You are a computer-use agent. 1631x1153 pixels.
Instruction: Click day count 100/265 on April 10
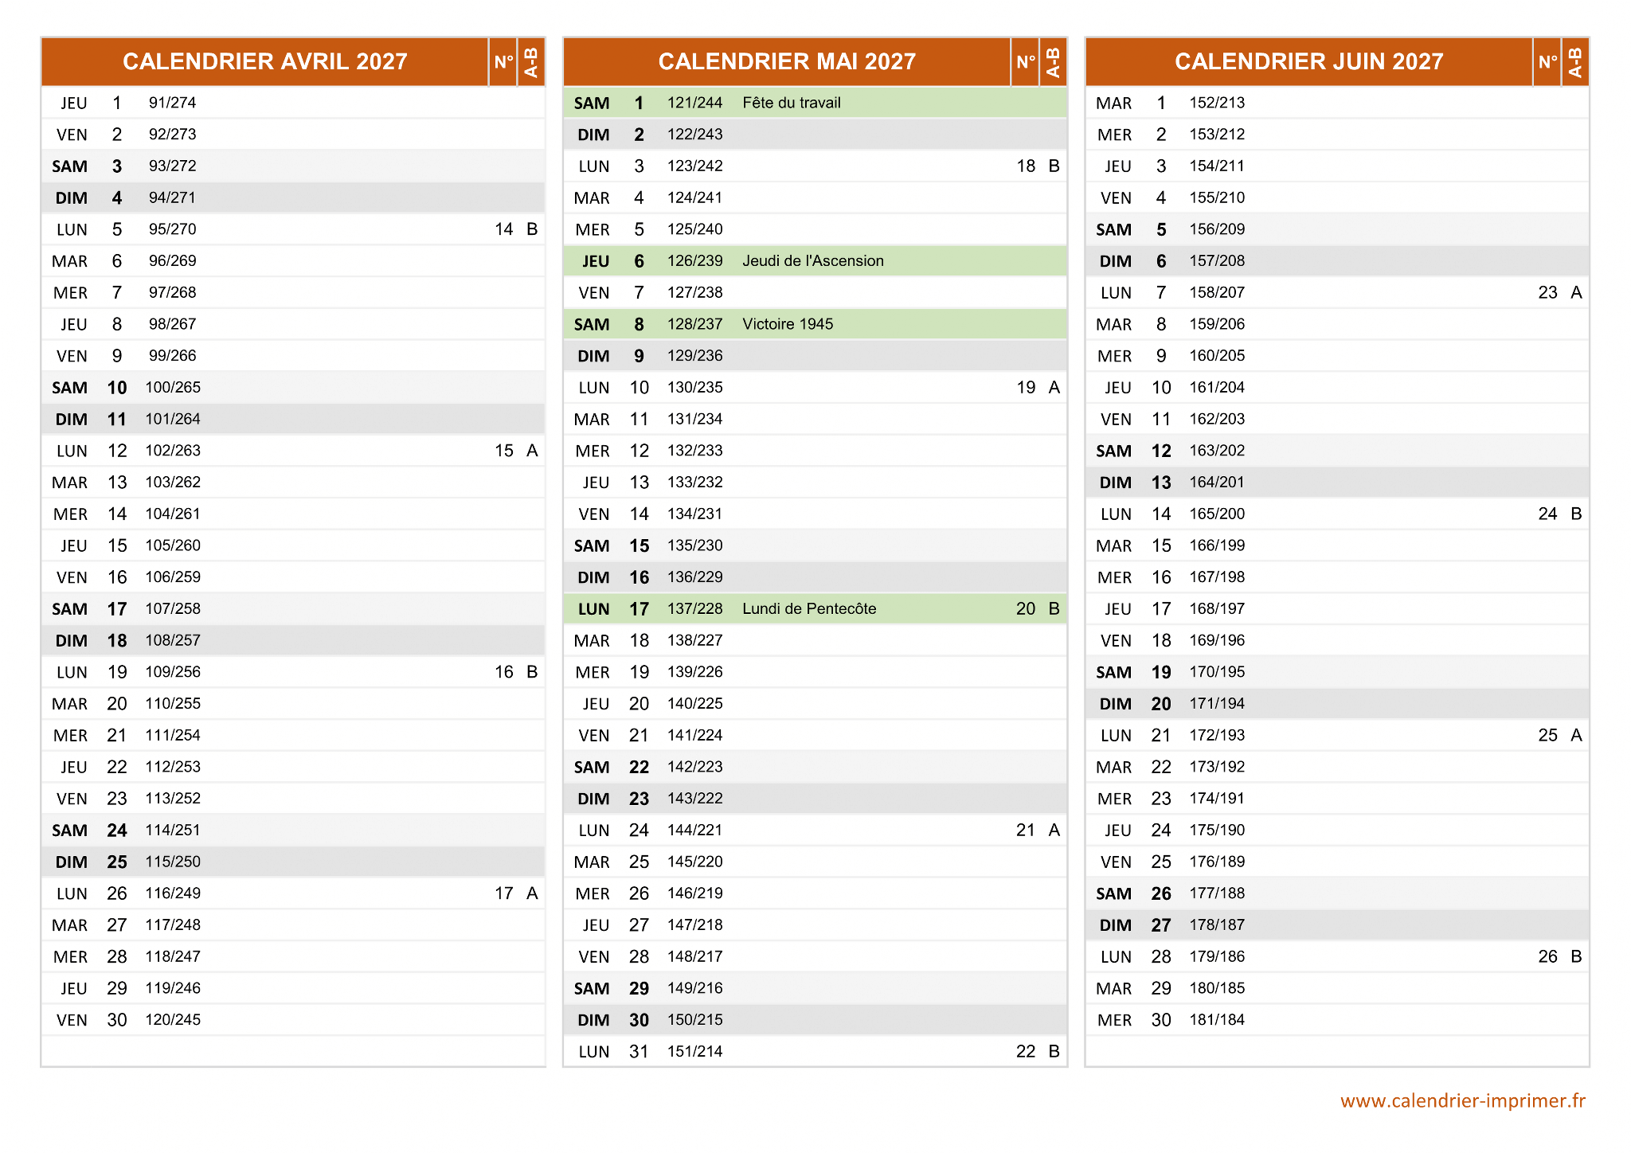pyautogui.click(x=173, y=388)
